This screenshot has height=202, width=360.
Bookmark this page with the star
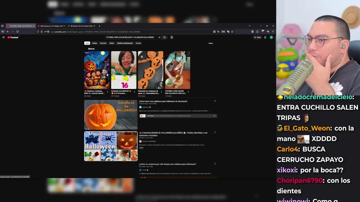coord(232,32)
